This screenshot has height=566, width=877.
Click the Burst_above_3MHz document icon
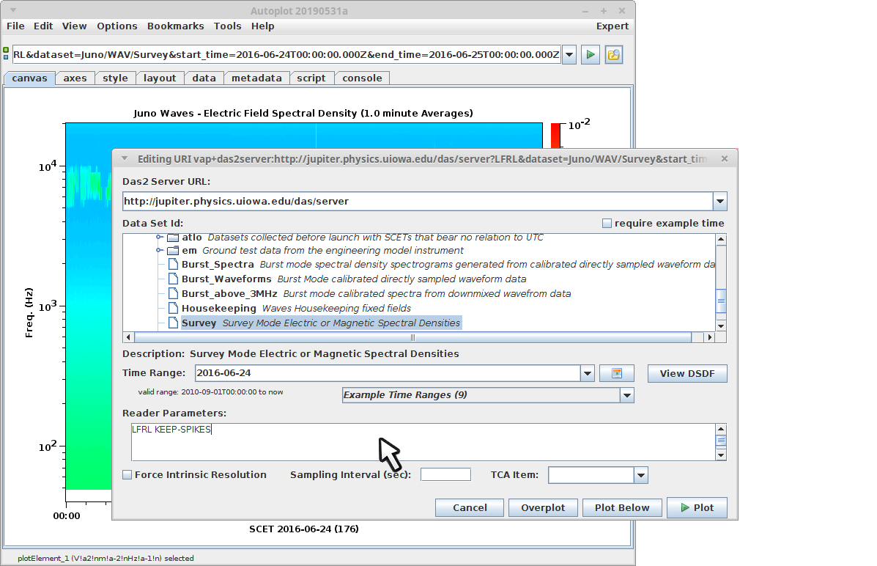tap(174, 293)
